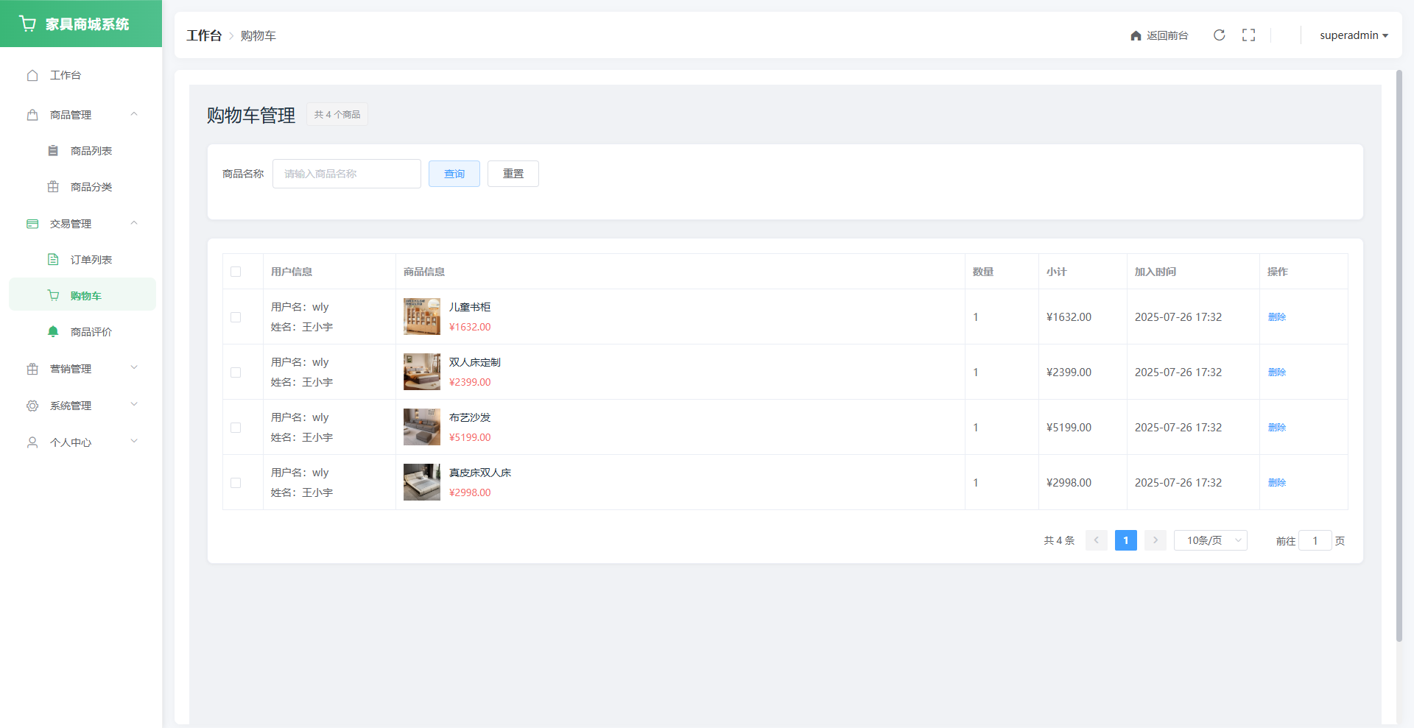Open 订单列表 in the sidebar

91,260
